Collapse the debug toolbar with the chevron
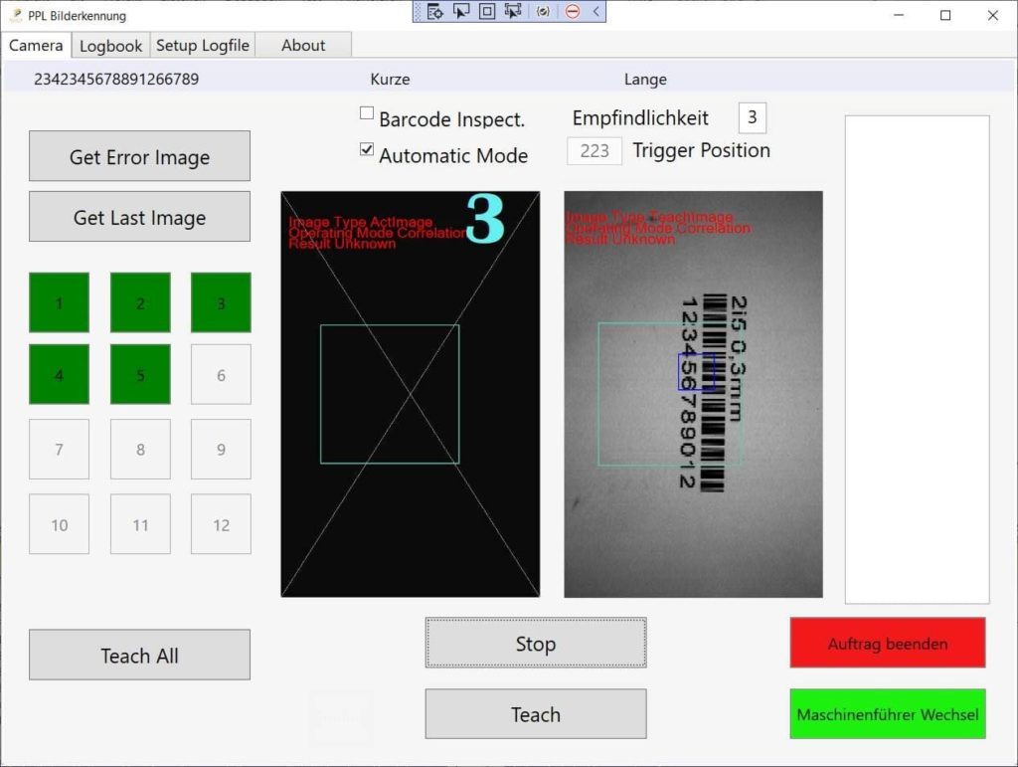Image resolution: width=1018 pixels, height=767 pixels. point(595,12)
